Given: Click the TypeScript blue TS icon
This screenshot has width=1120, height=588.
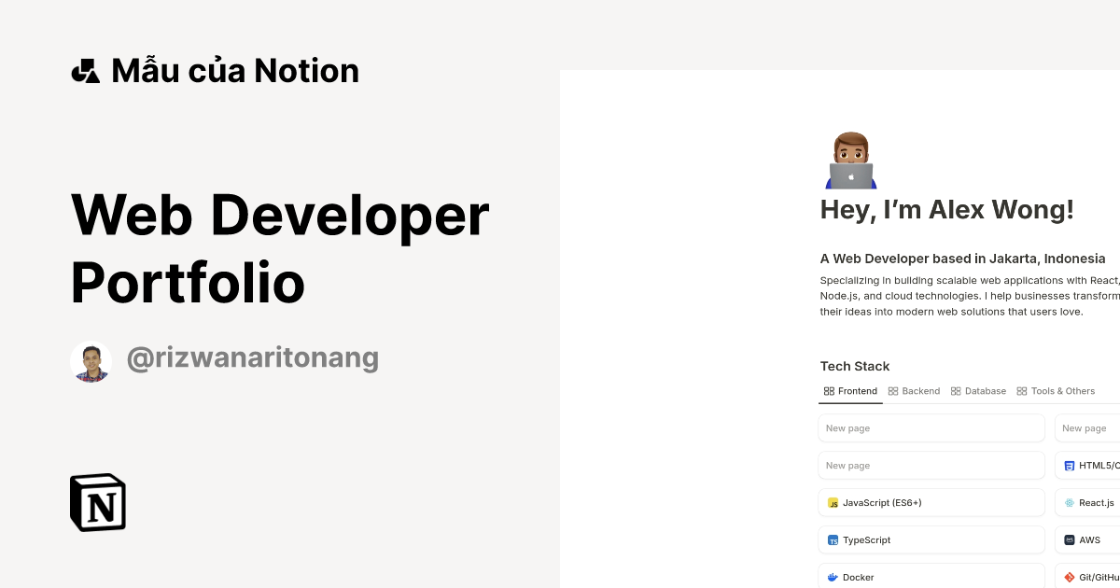Looking at the screenshot, I should pos(833,539).
